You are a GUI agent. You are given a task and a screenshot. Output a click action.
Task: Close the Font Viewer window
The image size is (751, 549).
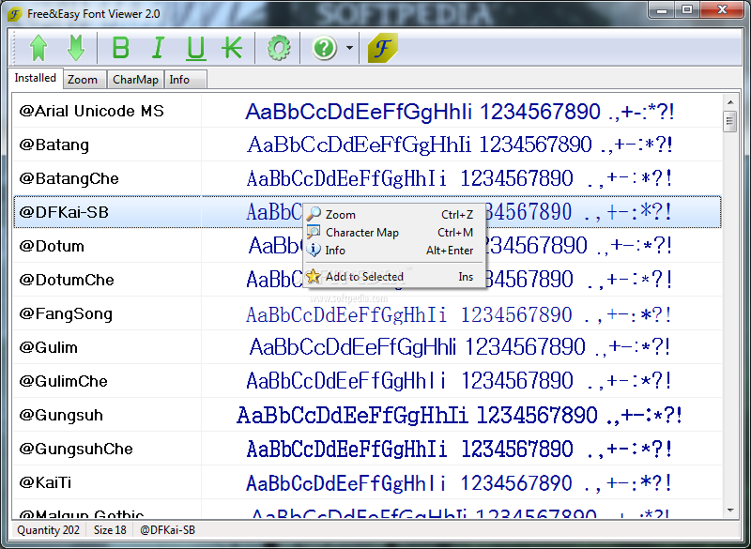pyautogui.click(x=722, y=9)
